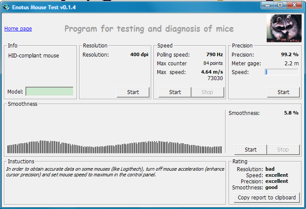
Task: Minimize the Enotus Mouse Test window
Action: pyautogui.click(x=268, y=5)
